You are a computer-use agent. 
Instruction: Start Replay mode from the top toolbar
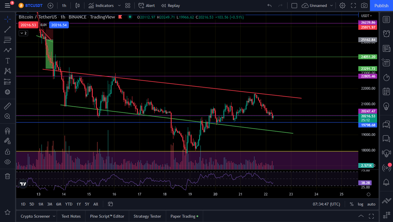tap(171, 5)
